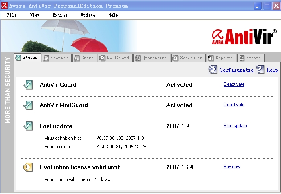The height and width of the screenshot is (194, 281).
Task: Click the Guard tab icon
Action: pos(76,58)
